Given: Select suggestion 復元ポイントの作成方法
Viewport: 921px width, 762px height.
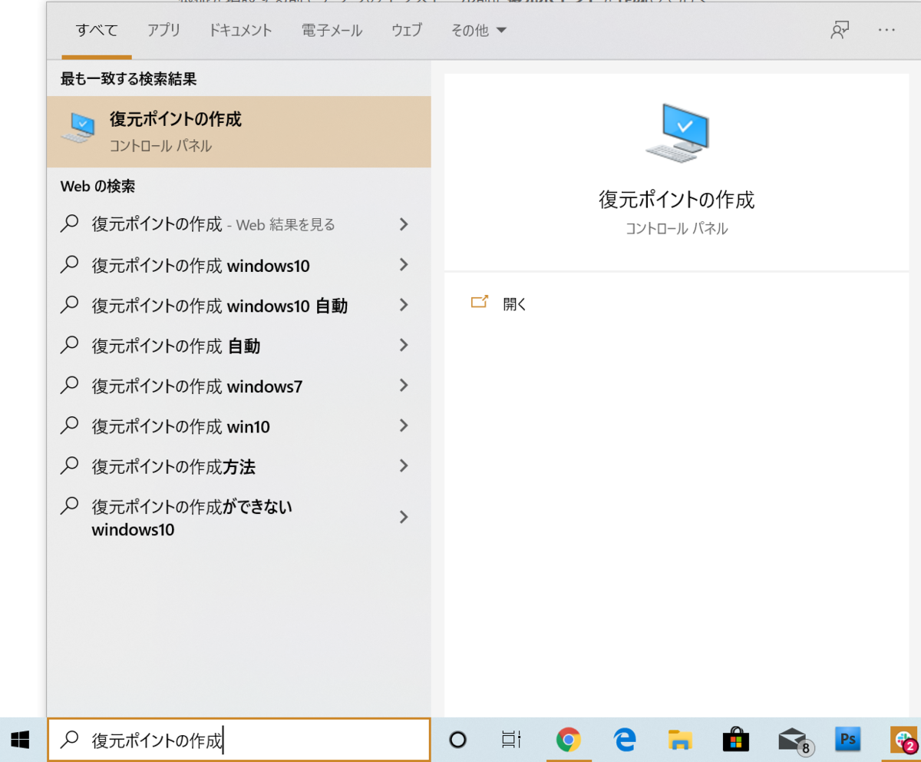Looking at the screenshot, I should 239,465.
